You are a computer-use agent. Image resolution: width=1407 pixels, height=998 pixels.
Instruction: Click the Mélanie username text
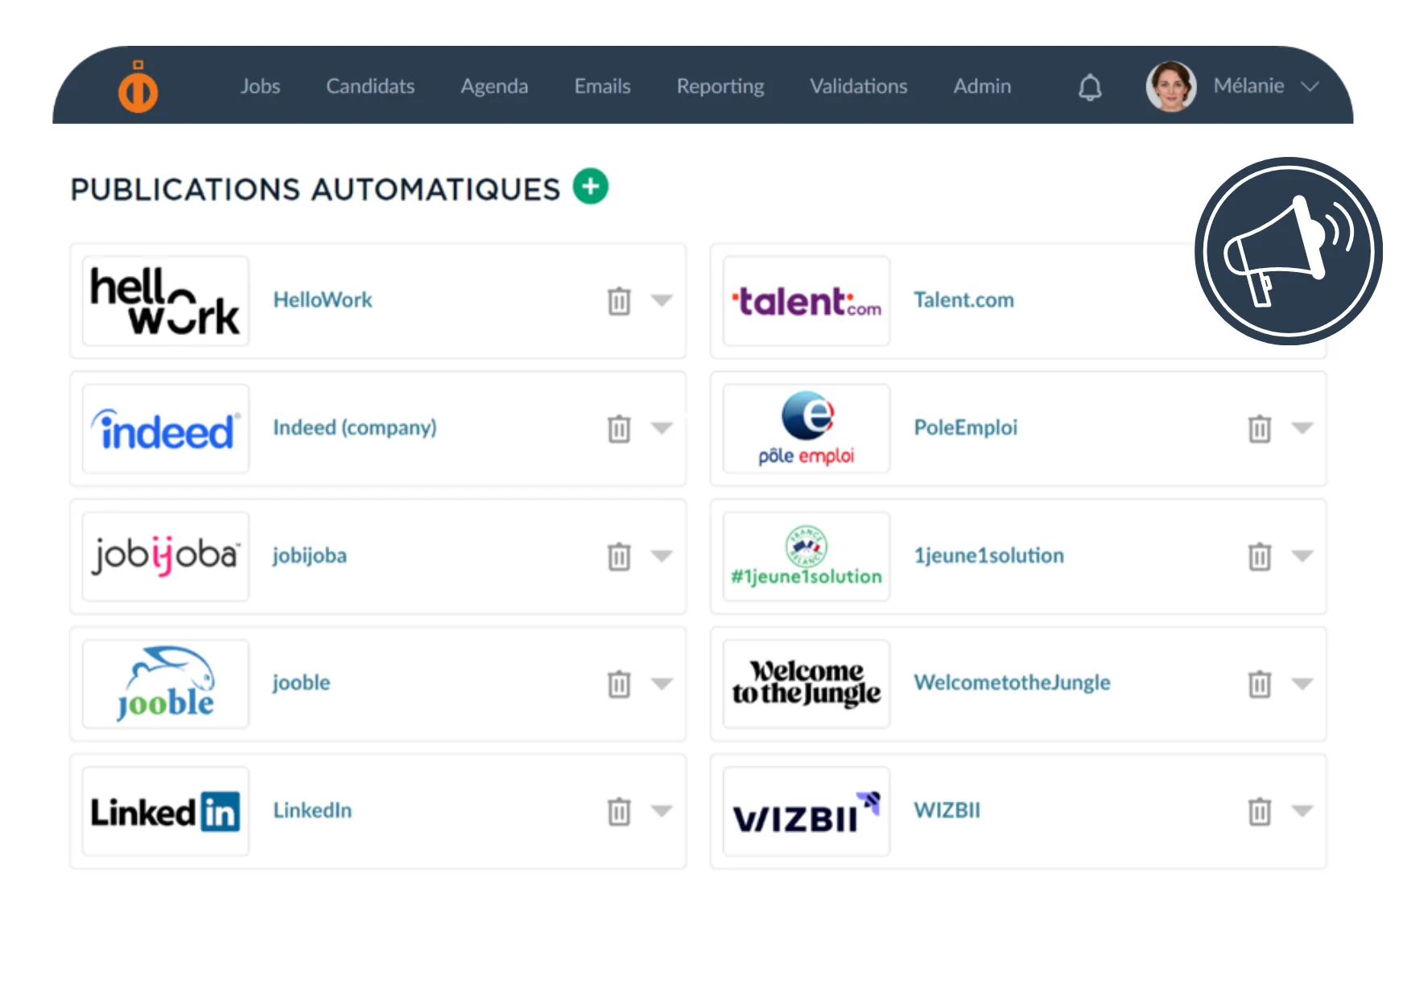coord(1248,86)
